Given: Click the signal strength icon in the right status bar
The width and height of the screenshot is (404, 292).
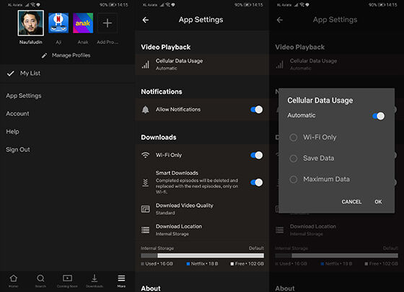Looking at the screenshot, I should click(x=297, y=4).
